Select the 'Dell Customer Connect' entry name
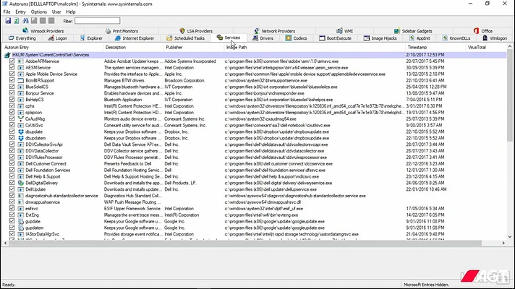This screenshot has height=289, width=515. point(46,164)
